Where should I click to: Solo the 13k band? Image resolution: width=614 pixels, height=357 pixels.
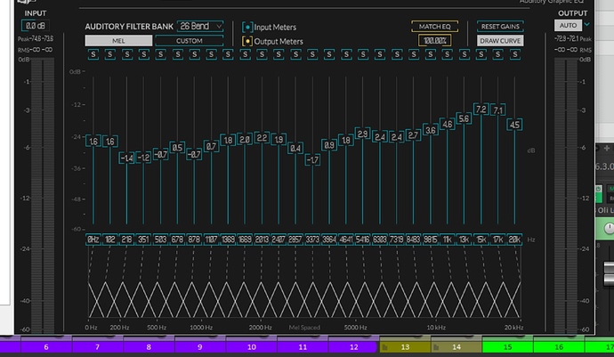click(x=464, y=54)
